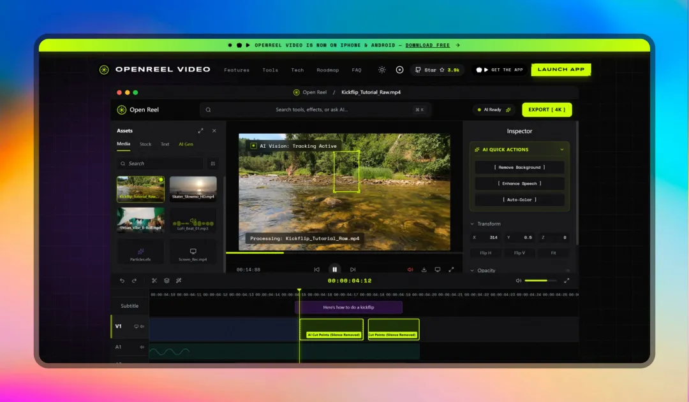Select the Skater_Slowmo_HD.mp4 thumbnail

(193, 189)
